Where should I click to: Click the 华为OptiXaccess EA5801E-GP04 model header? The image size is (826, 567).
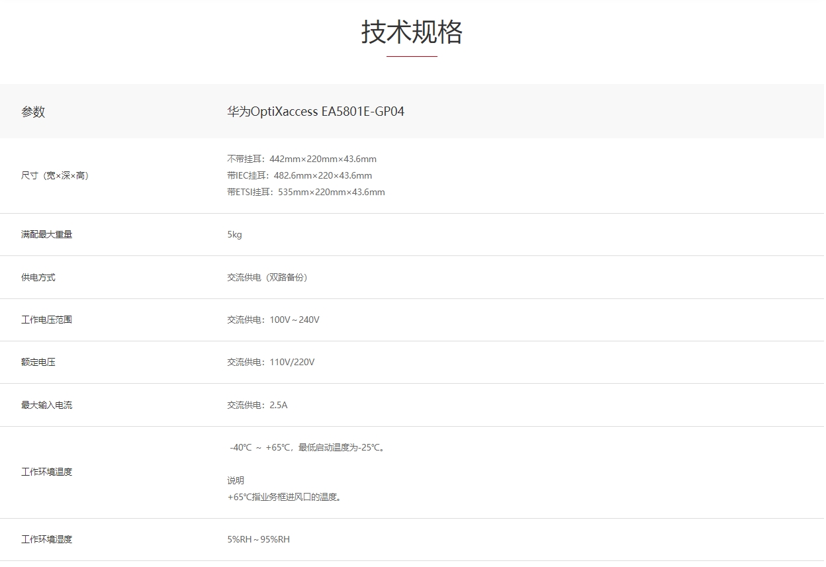[316, 112]
